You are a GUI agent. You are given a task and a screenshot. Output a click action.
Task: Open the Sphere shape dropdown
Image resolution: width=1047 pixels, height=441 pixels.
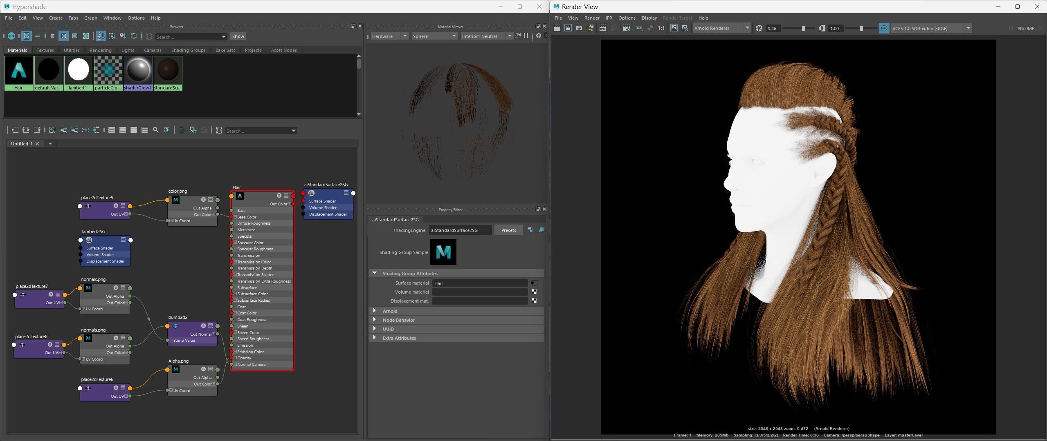(x=434, y=36)
